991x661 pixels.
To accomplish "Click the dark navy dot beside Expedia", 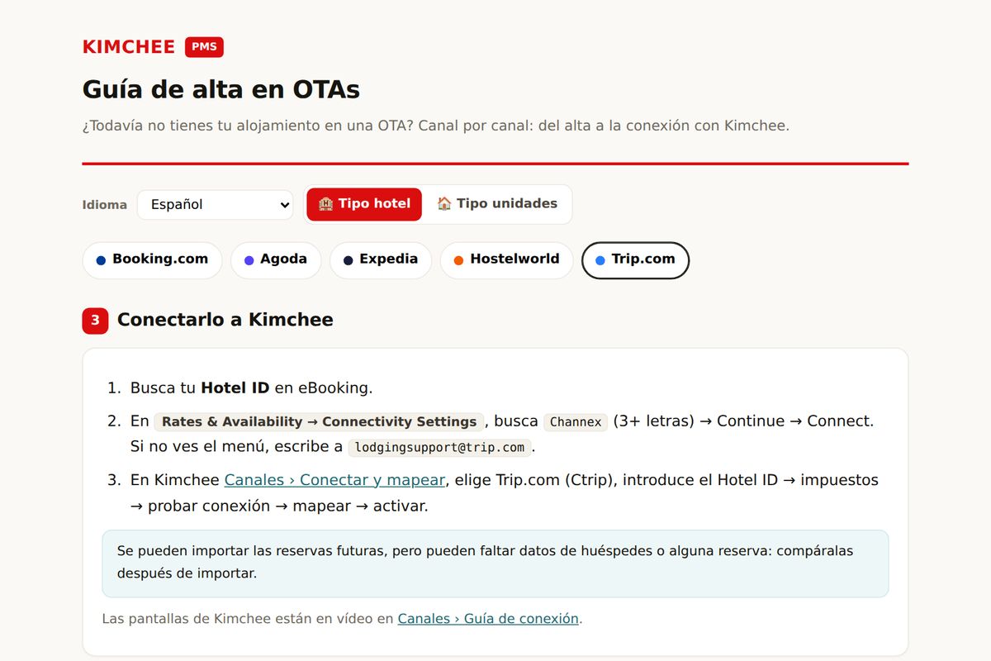I will tap(348, 260).
